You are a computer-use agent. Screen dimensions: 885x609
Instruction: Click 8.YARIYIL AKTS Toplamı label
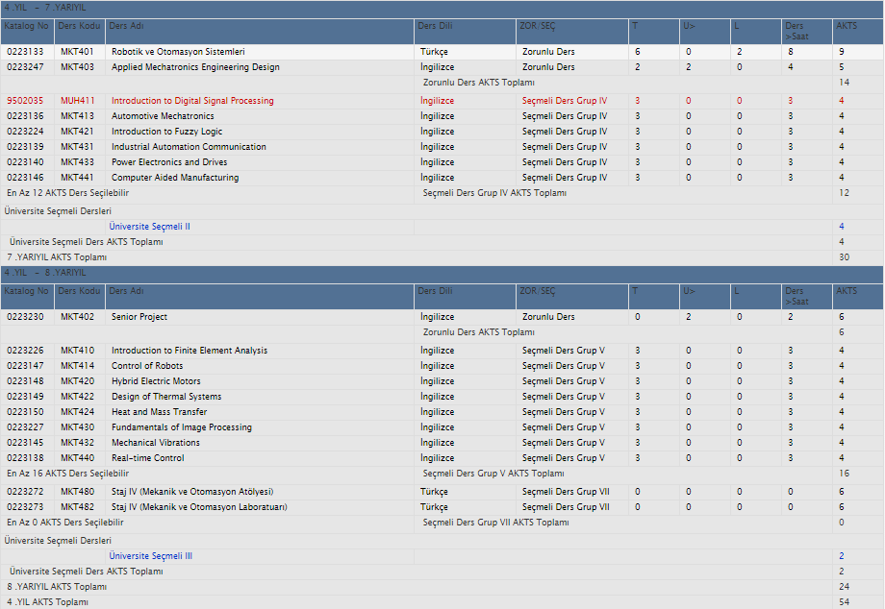[57, 587]
